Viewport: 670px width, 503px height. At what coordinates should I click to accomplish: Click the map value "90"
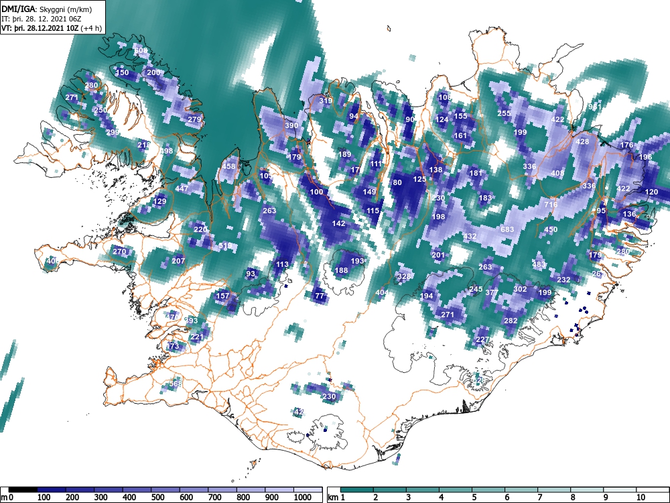pos(410,119)
